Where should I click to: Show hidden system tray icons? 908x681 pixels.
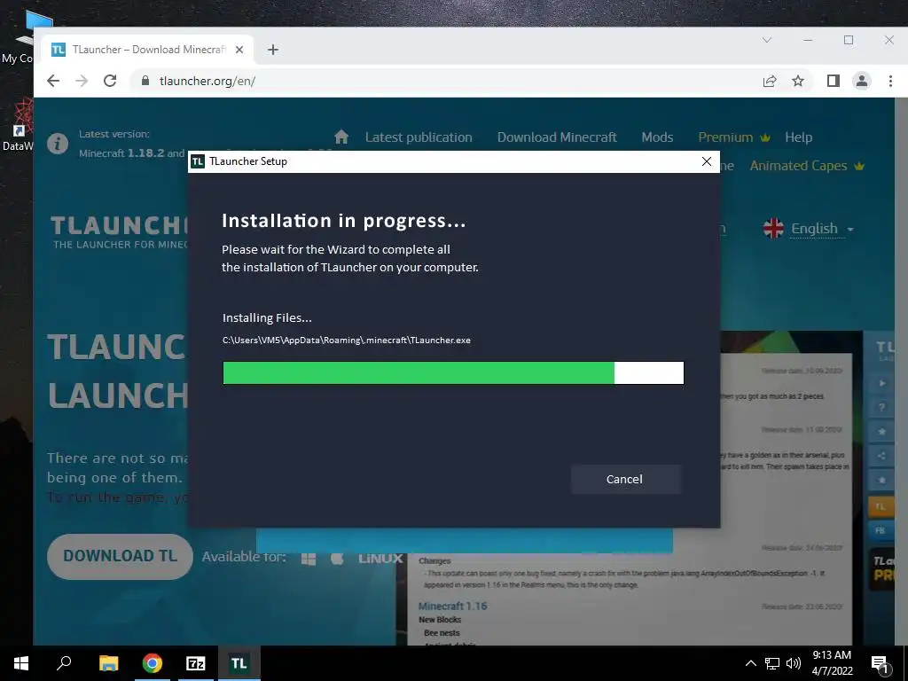coord(750,663)
